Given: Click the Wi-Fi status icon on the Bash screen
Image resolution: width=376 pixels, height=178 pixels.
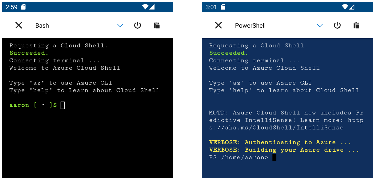Looking at the screenshot, I should [x=145, y=7].
